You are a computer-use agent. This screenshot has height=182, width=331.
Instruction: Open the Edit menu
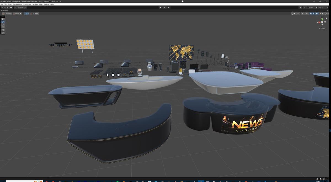[5, 4]
